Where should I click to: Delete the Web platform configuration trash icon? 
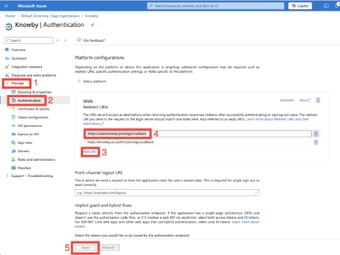[318, 100]
